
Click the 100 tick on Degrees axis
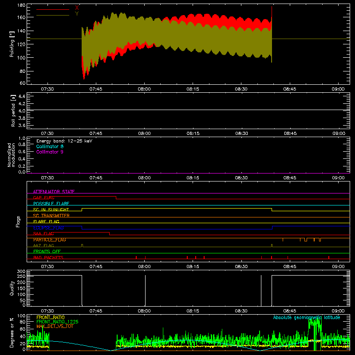[21, 316]
